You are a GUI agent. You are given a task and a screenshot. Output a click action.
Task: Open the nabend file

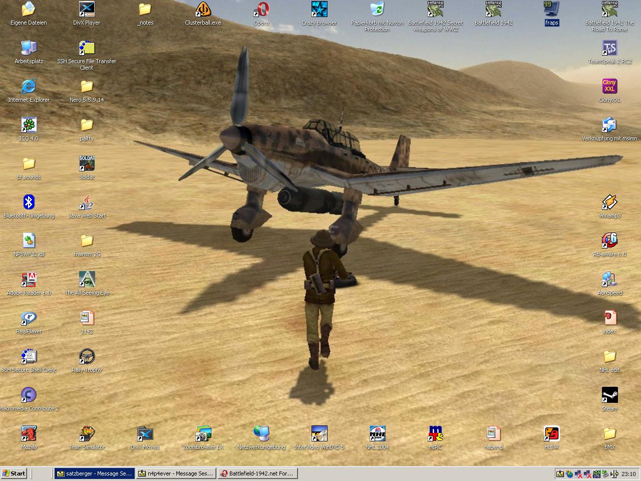(x=493, y=438)
